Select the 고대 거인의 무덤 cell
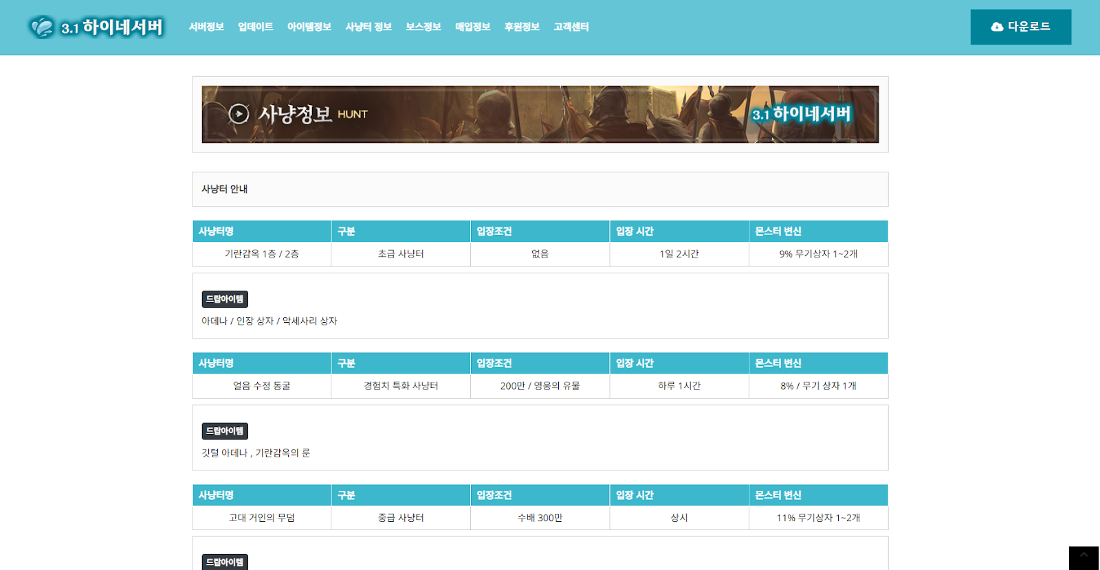1100x570 pixels. 262,518
